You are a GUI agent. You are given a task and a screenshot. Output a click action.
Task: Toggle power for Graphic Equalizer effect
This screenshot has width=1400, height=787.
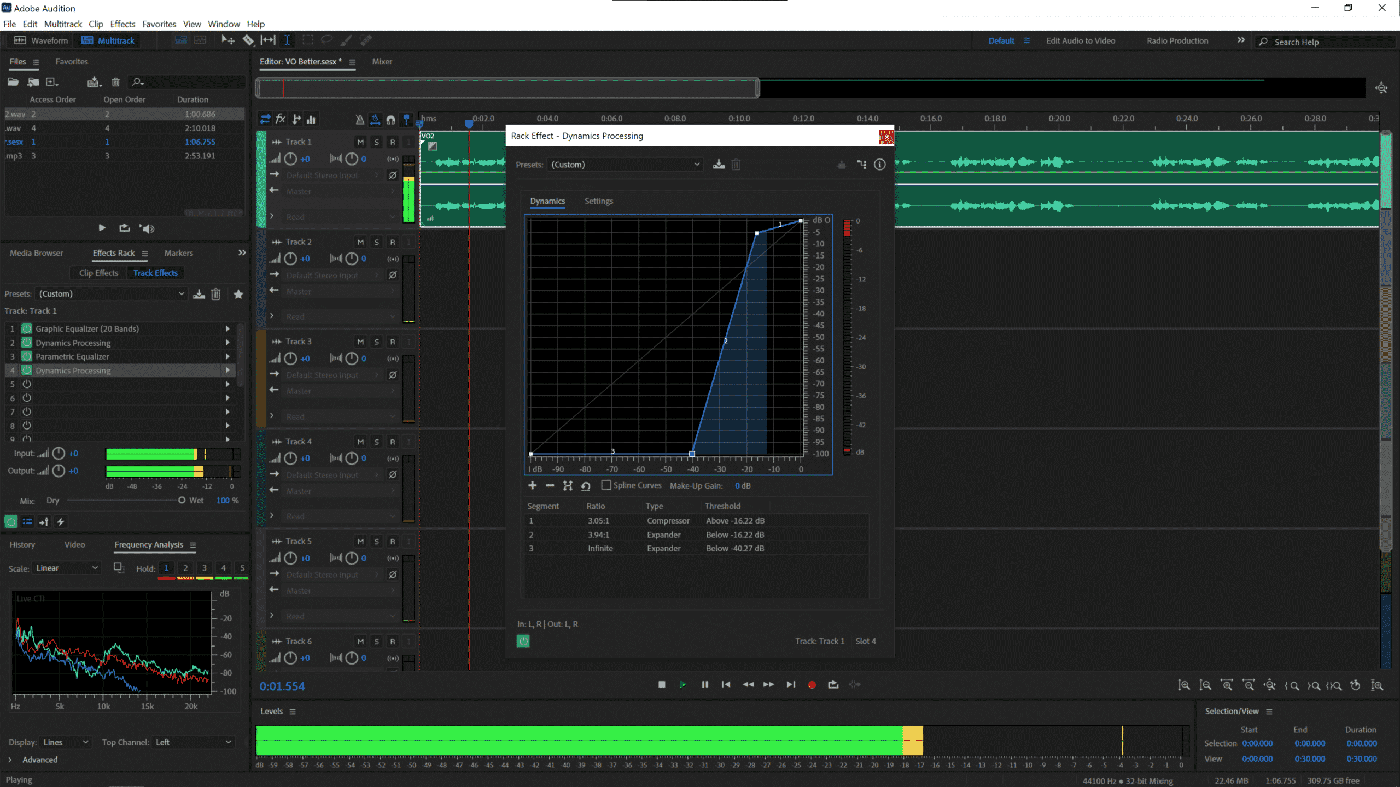(x=26, y=328)
